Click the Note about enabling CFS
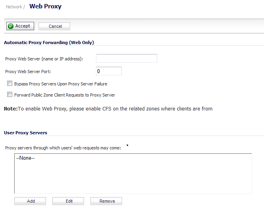 point(108,109)
